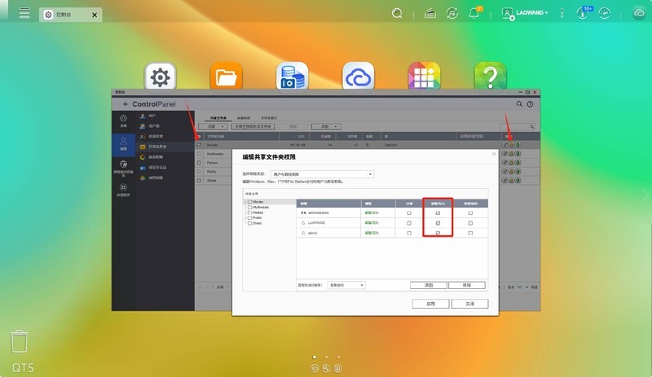Open the Create dropdown button
Viewport: 652px width, 377px height.
tap(213, 126)
